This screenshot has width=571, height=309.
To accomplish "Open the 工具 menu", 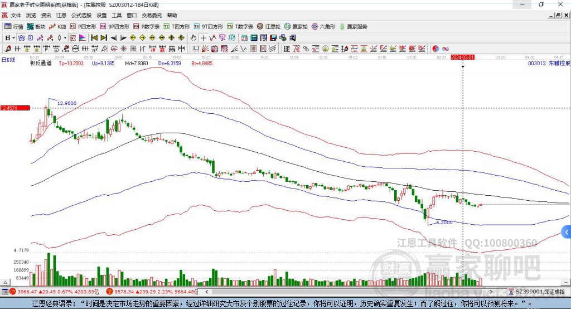I will coord(117,15).
